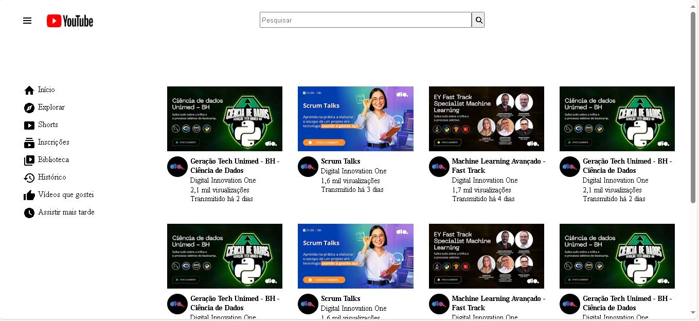Play top-row rightmost Ciência de dados Unimed thumbnail
Screen dimensions: 699x321
coord(617,119)
